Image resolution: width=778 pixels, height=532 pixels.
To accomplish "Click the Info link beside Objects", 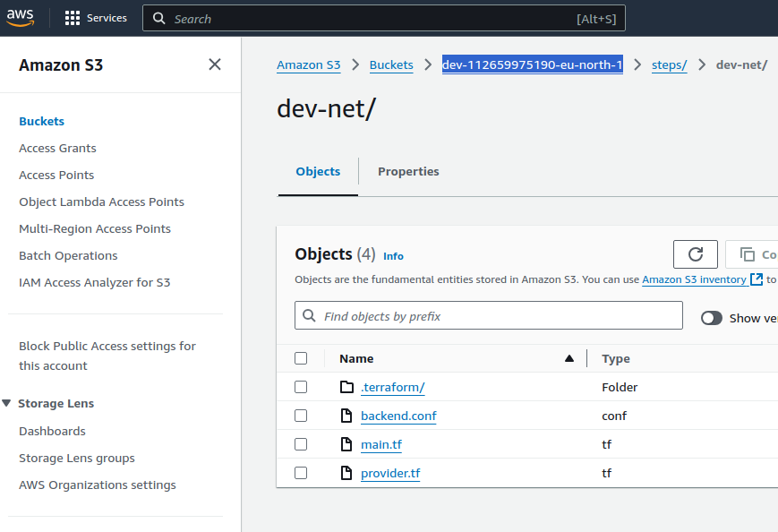I will pos(393,256).
